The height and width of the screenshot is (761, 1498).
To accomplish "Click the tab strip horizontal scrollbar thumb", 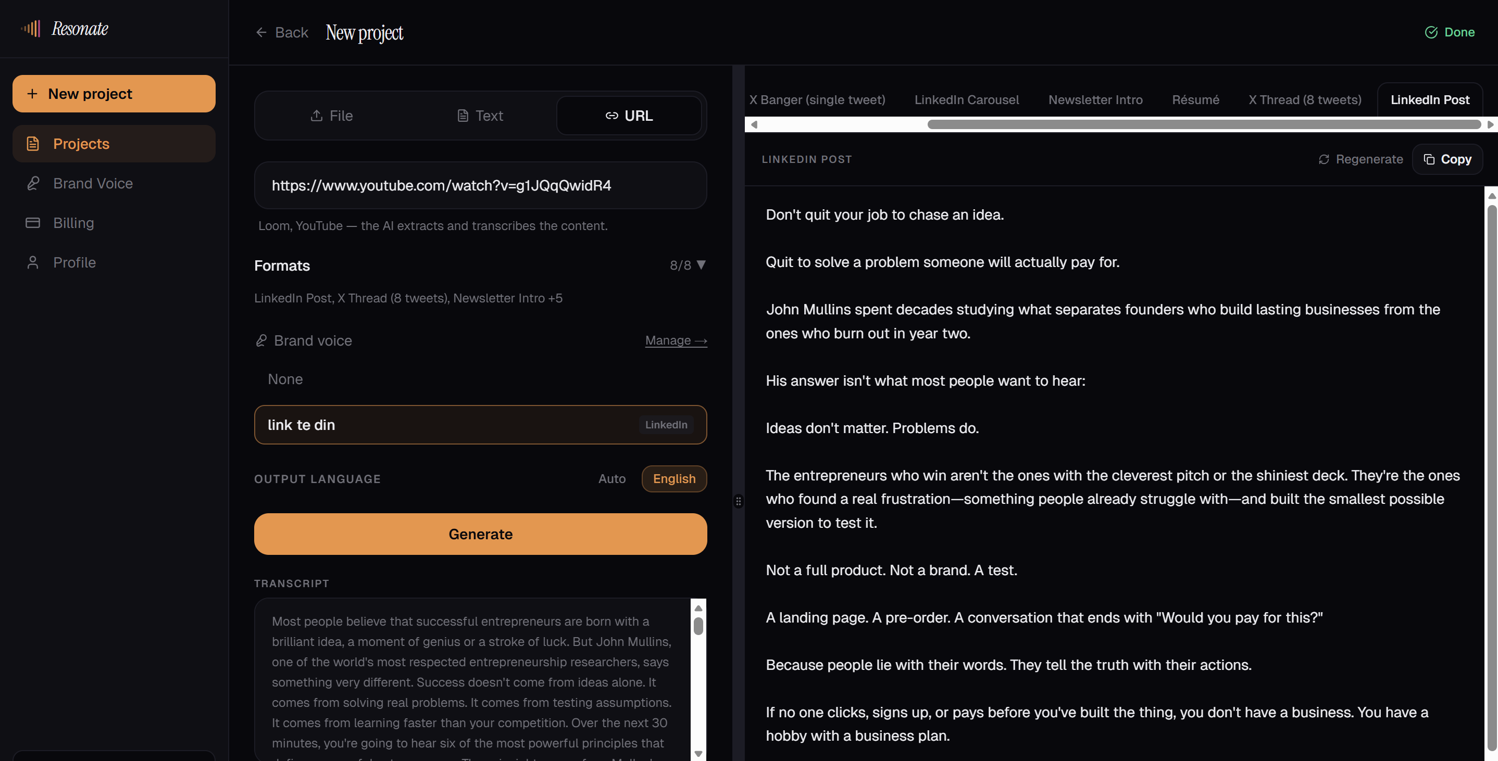I will tap(1204, 124).
